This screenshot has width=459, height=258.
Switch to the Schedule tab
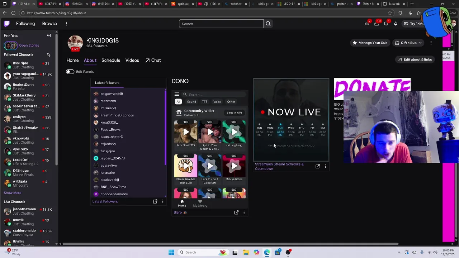click(111, 60)
